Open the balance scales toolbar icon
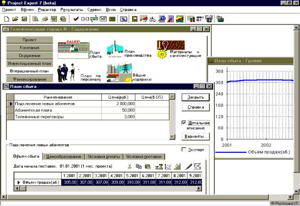Image resolution: width=300 pixels, height=206 pixels. [153, 19]
